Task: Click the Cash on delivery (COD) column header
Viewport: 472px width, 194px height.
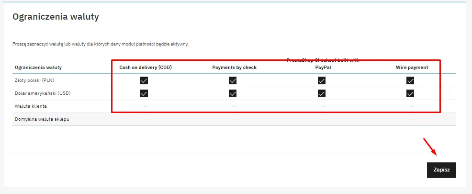Action: (146, 68)
